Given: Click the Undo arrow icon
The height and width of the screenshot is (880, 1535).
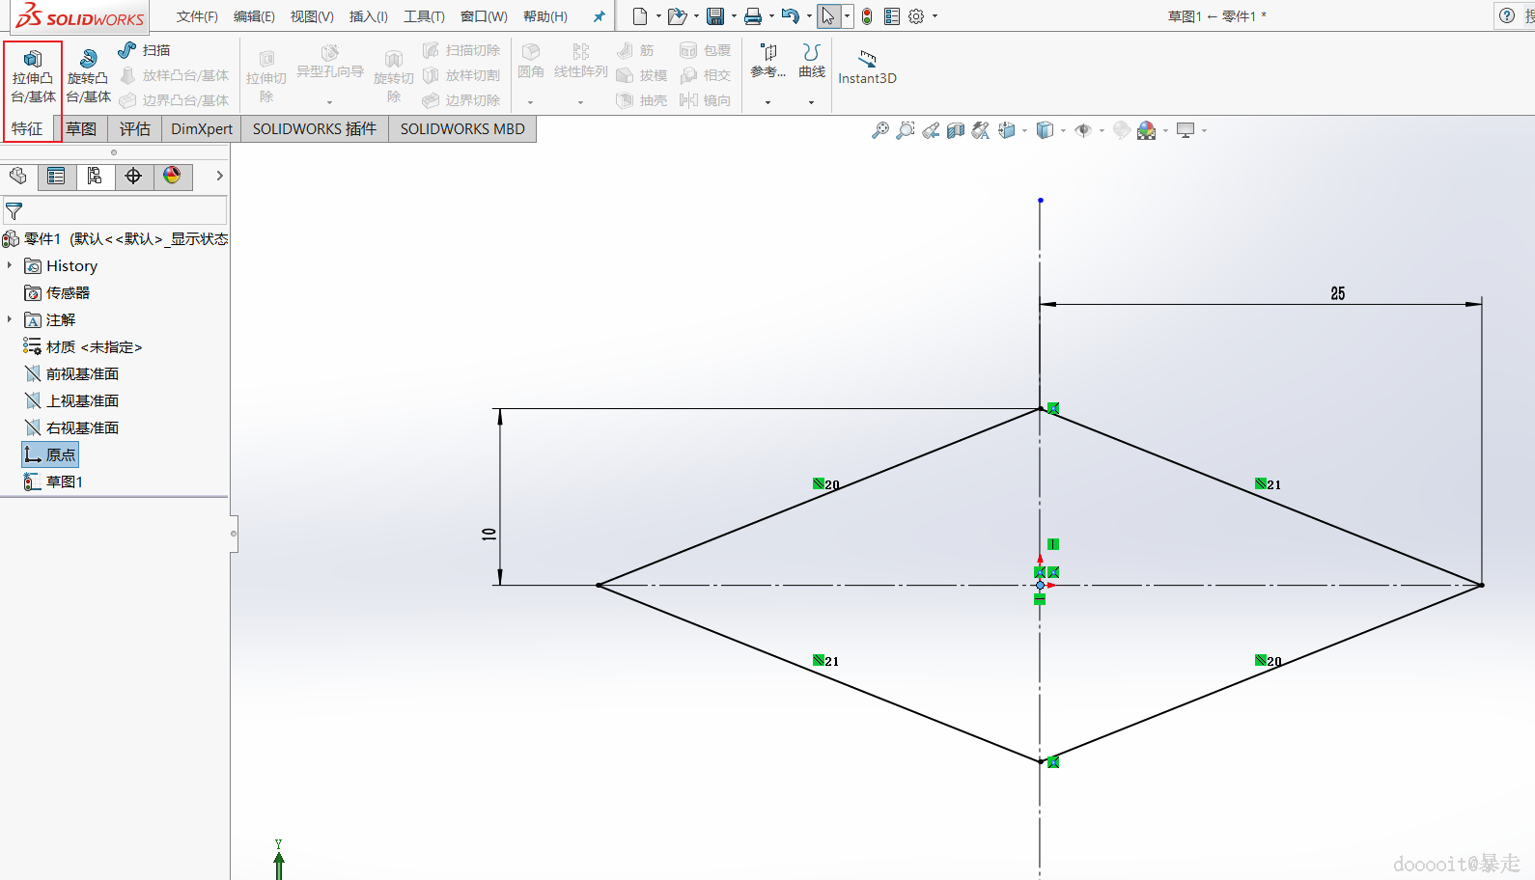Looking at the screenshot, I should point(790,16).
